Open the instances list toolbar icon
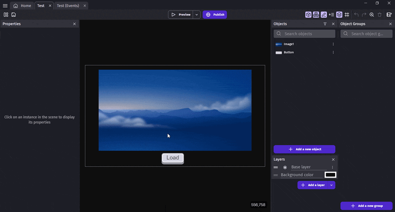 [x=331, y=15]
